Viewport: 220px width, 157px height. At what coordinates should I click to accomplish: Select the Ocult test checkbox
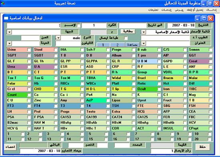159,89
